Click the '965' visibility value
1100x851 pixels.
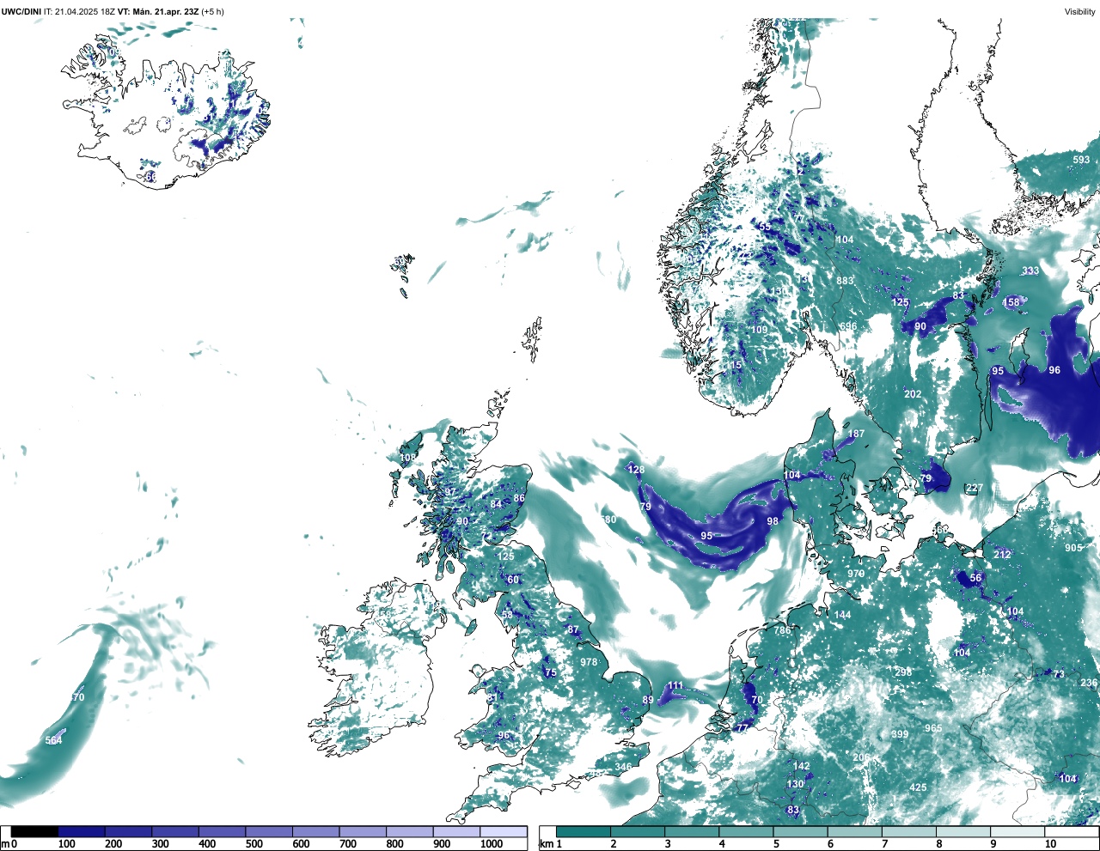point(933,728)
